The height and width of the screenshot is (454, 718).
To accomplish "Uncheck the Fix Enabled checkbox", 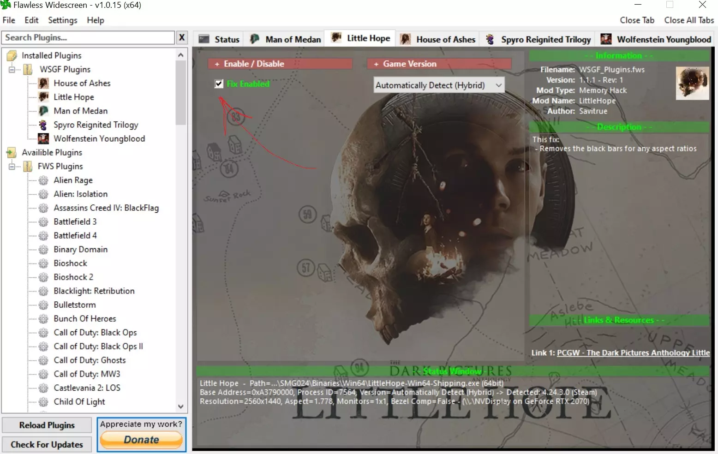I will tap(219, 84).
